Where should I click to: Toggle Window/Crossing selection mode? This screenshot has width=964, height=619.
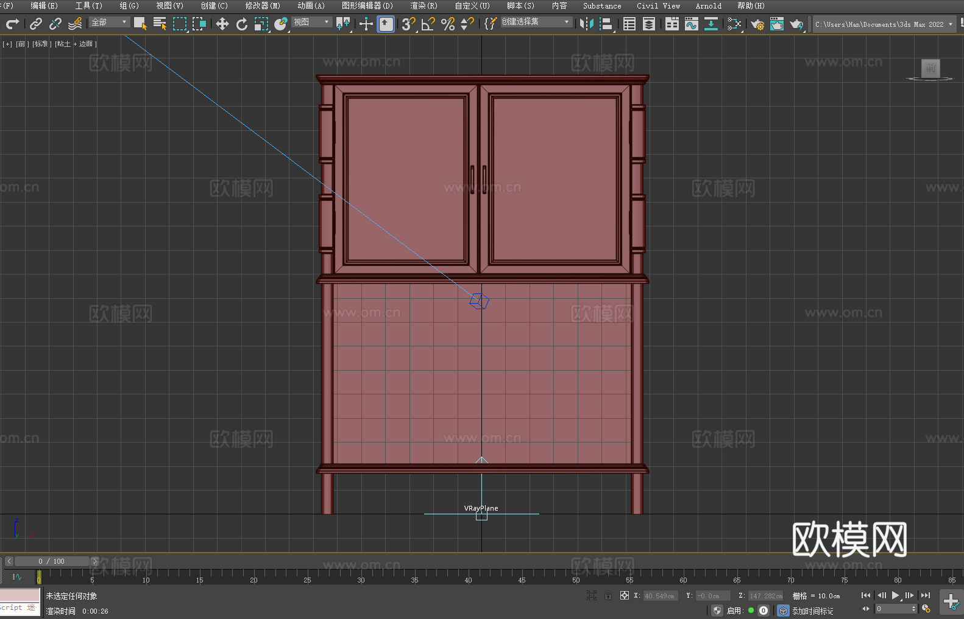coord(199,24)
